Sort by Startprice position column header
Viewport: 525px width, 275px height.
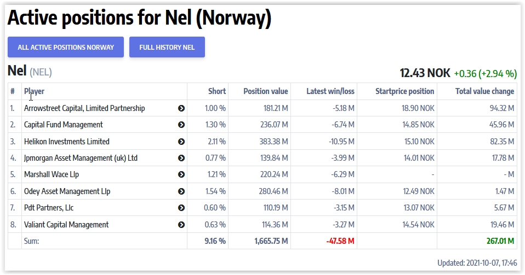click(x=404, y=91)
